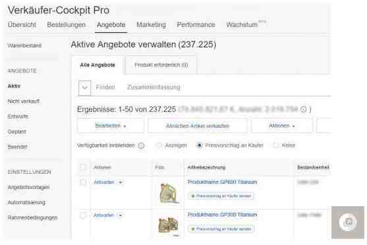367x245 pixels.
Task: Open the GP300 Titanium product photo
Action: [169, 225]
